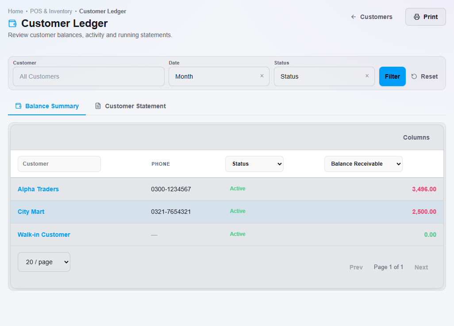The width and height of the screenshot is (454, 326).
Task: Click the Filter button
Action: (392, 76)
